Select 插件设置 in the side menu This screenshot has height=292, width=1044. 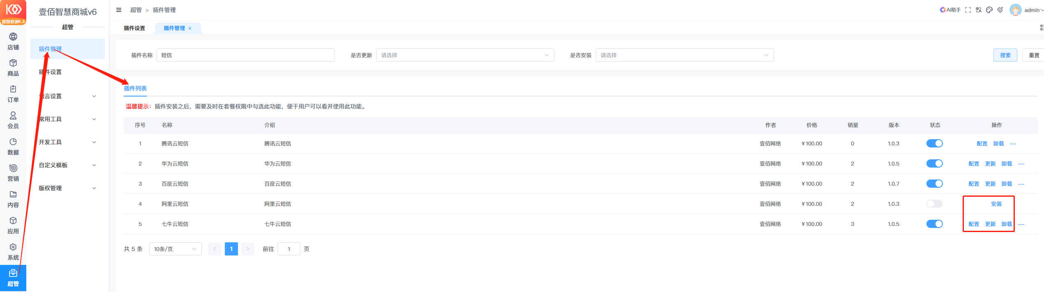51,72
